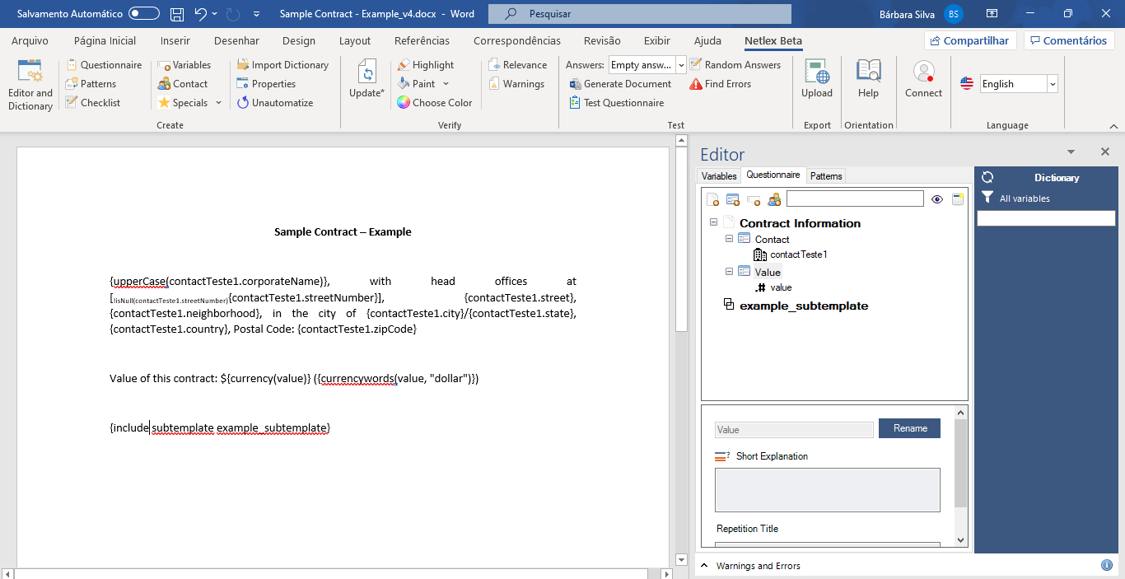Add new group icon in Questionnaire toolbar
1125x579 pixels.
(733, 199)
